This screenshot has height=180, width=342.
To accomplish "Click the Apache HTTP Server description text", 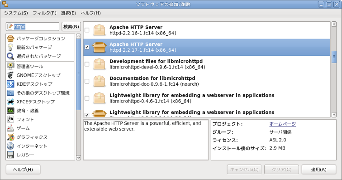I will [x=142, y=126].
